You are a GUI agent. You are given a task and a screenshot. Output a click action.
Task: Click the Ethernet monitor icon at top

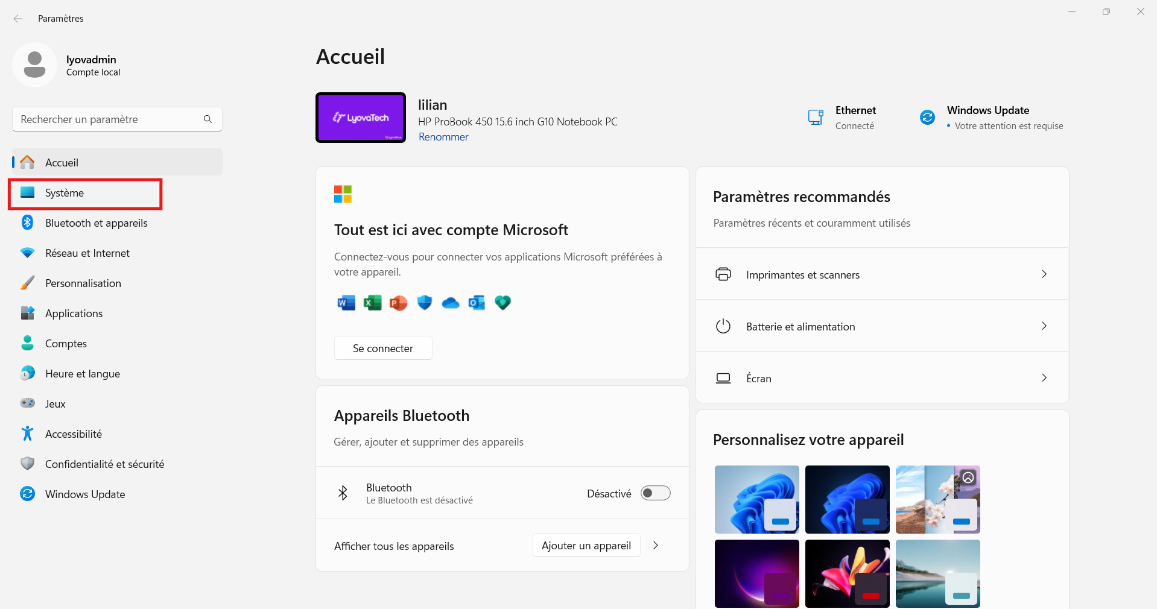pyautogui.click(x=816, y=117)
